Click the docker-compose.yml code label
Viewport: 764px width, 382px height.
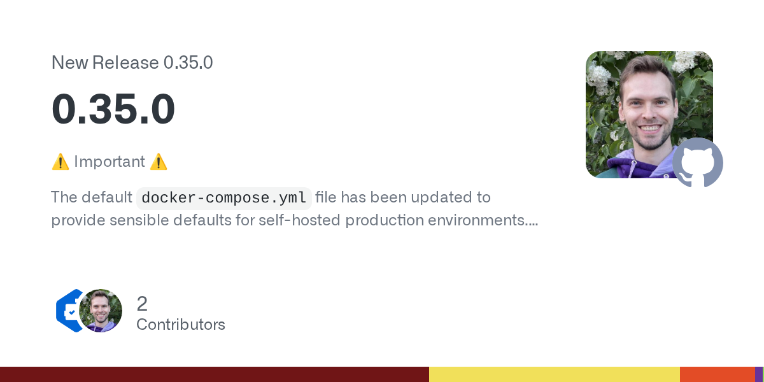click(x=224, y=198)
